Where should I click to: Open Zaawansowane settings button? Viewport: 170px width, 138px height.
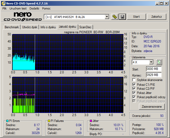152,107
